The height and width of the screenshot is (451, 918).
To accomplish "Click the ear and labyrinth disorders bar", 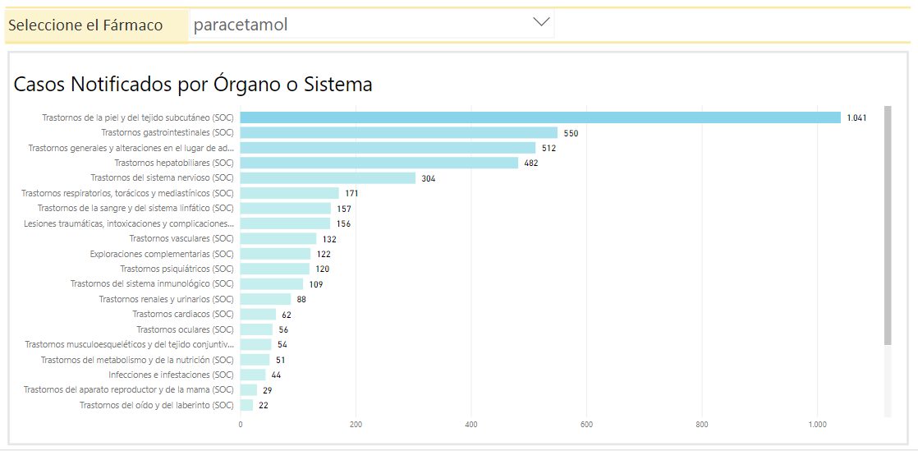I will point(246,405).
